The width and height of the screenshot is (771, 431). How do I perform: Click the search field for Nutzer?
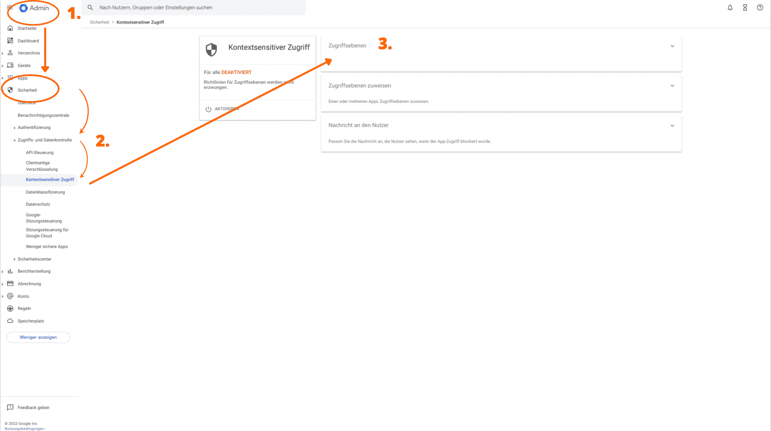[x=193, y=8]
